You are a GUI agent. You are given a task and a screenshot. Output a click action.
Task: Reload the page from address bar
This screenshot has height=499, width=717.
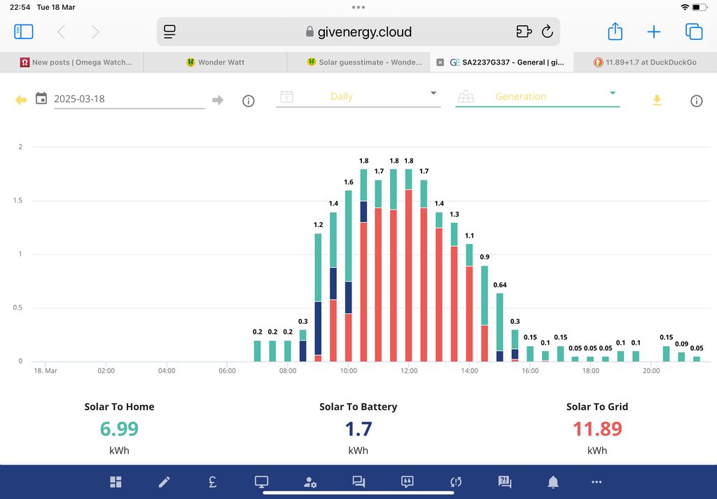coord(548,32)
